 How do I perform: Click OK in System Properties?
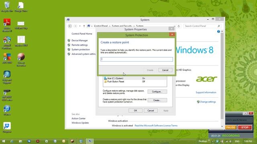[135, 111]
